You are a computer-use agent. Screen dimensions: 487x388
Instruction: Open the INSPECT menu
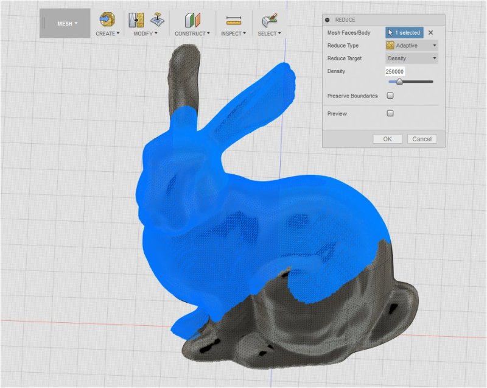click(232, 34)
